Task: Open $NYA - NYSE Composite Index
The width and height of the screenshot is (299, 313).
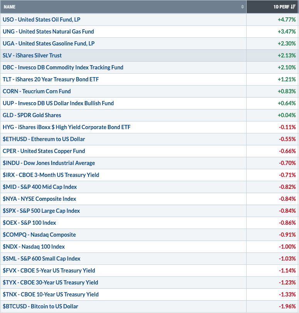Action: click(40, 199)
